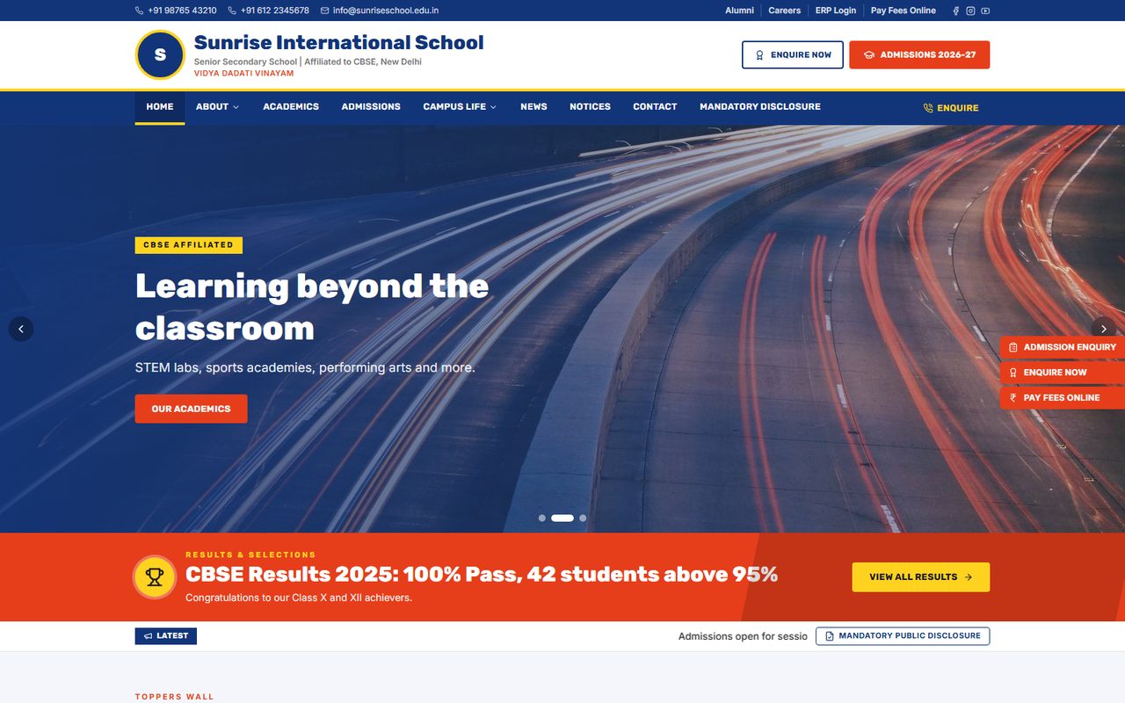Click the Latest ticker label
Viewport: 1125px width, 703px height.
166,636
